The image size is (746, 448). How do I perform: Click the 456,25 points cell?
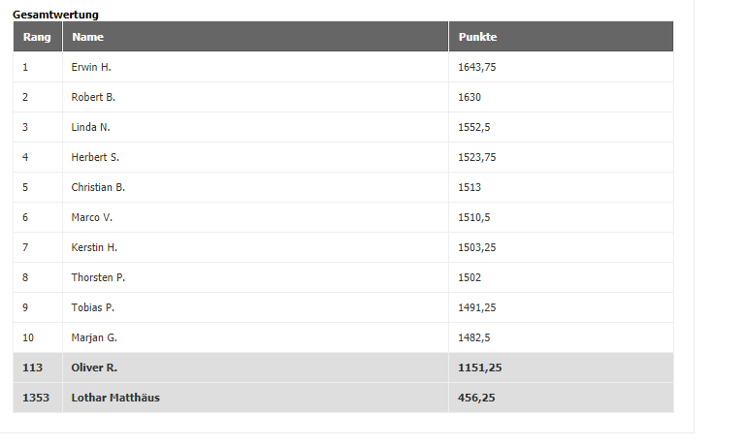click(x=561, y=398)
